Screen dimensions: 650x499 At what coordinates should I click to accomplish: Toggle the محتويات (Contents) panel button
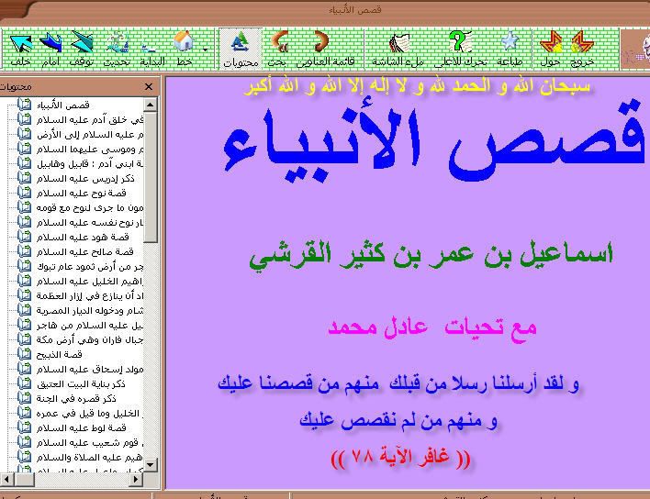tap(240, 46)
